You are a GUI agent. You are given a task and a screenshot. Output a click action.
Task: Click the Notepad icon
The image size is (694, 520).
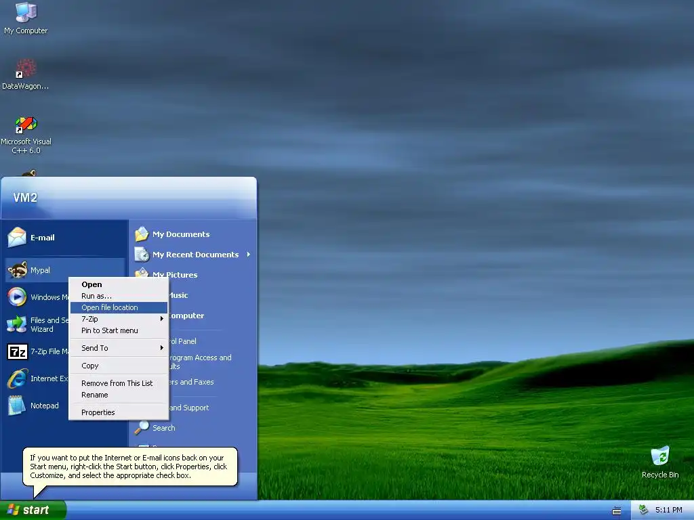[x=17, y=406]
